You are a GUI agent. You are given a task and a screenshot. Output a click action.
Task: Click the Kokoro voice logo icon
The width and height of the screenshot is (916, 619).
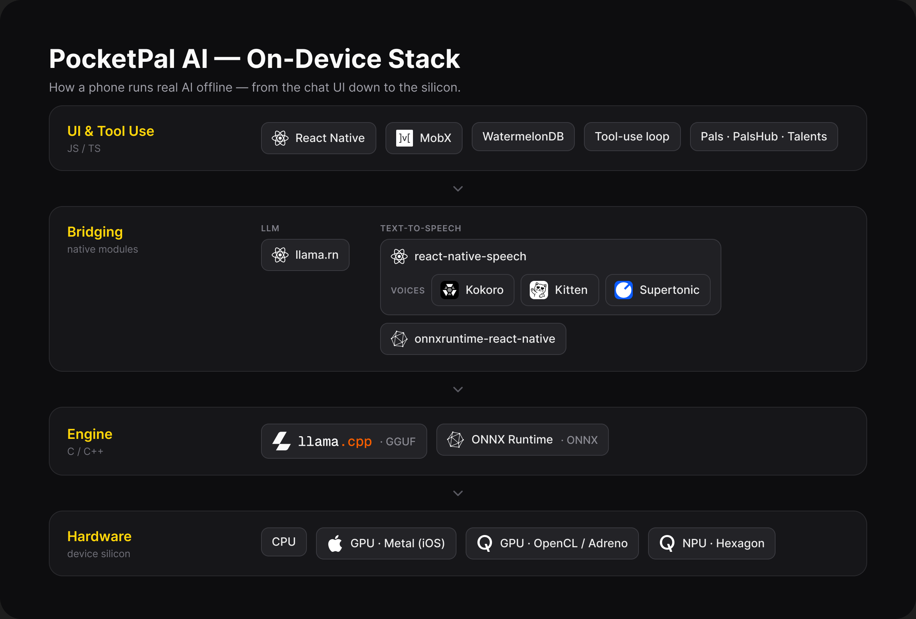(x=449, y=290)
